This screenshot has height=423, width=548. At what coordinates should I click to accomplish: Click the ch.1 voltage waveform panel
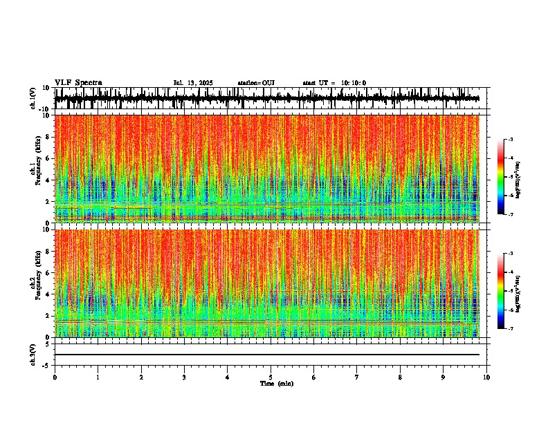coord(271,98)
